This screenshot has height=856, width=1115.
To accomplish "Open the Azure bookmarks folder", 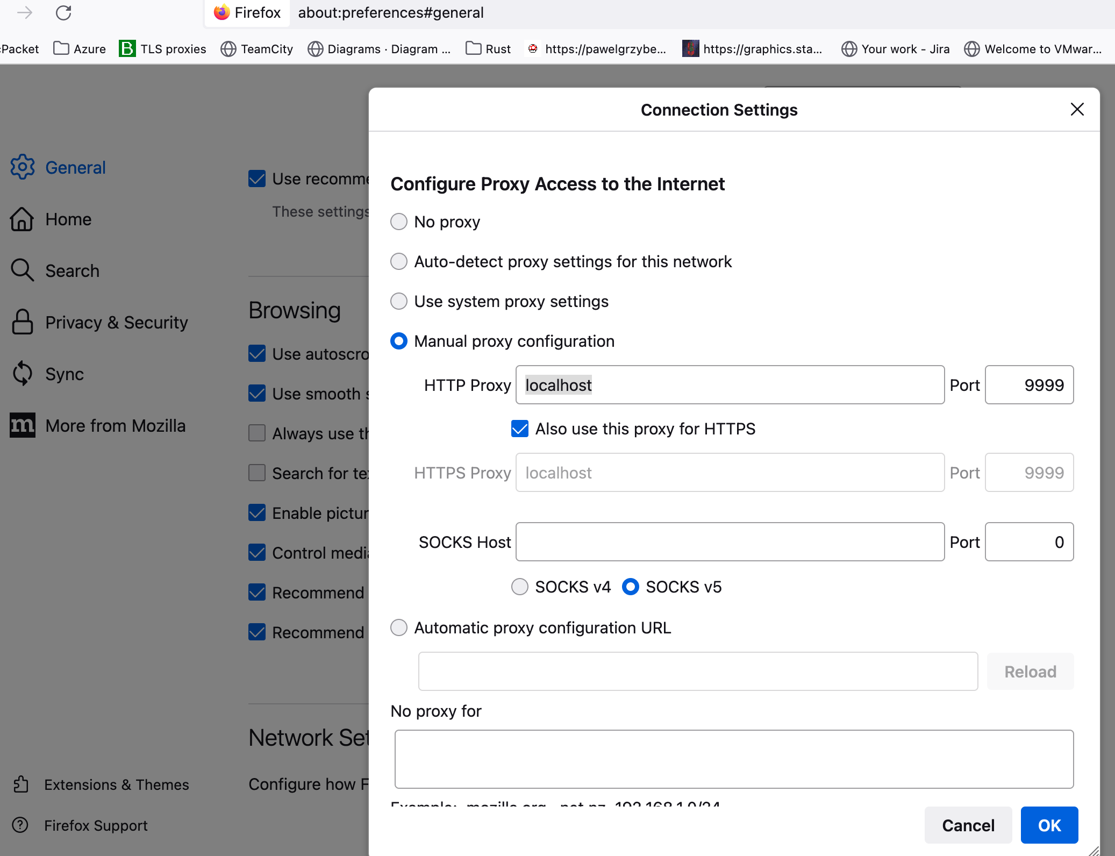I will pos(80,49).
